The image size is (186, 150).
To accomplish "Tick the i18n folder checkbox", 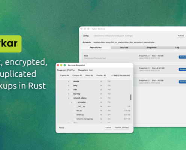I will pos(72,90).
